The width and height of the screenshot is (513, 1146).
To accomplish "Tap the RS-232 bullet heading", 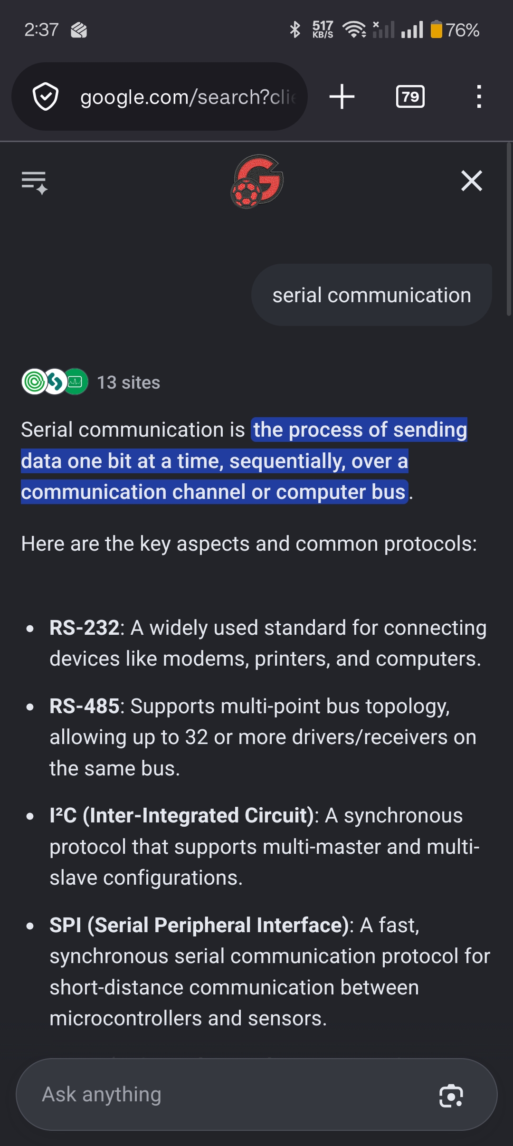I will 84,628.
